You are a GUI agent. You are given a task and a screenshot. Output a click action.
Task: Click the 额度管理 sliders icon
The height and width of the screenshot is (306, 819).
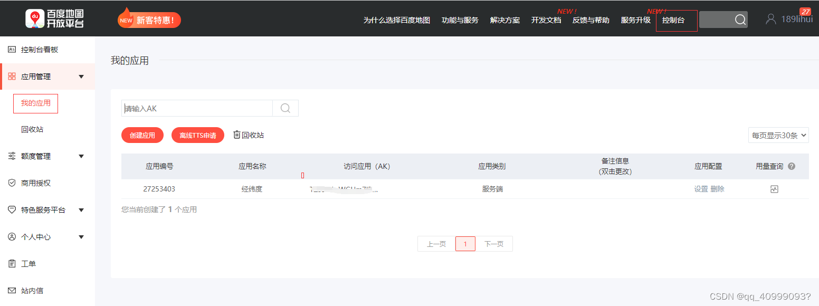pyautogui.click(x=12, y=156)
